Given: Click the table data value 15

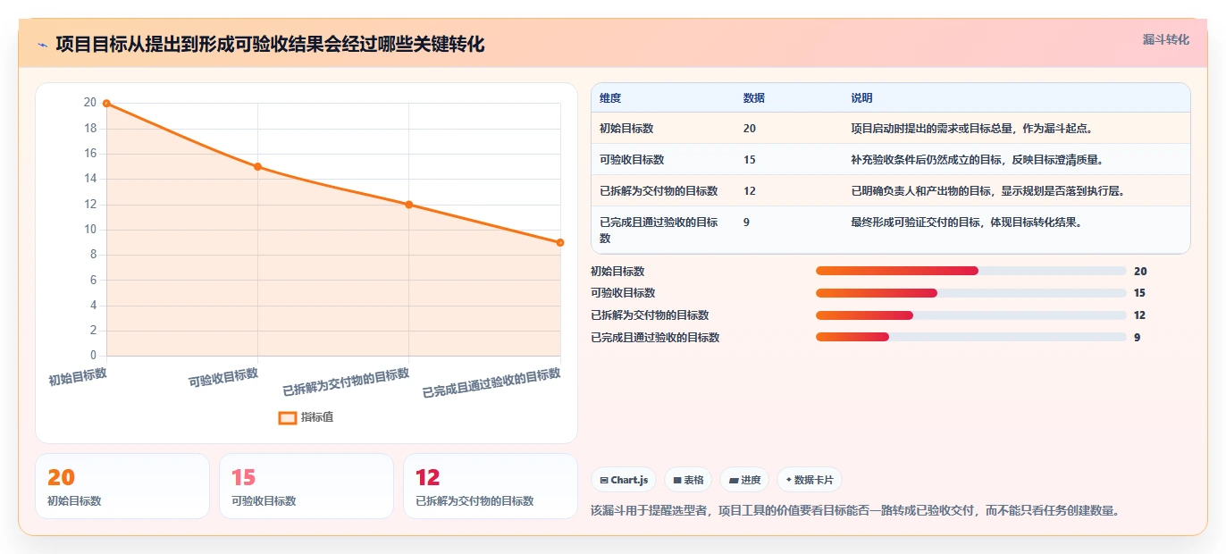Looking at the screenshot, I should click(x=749, y=160).
